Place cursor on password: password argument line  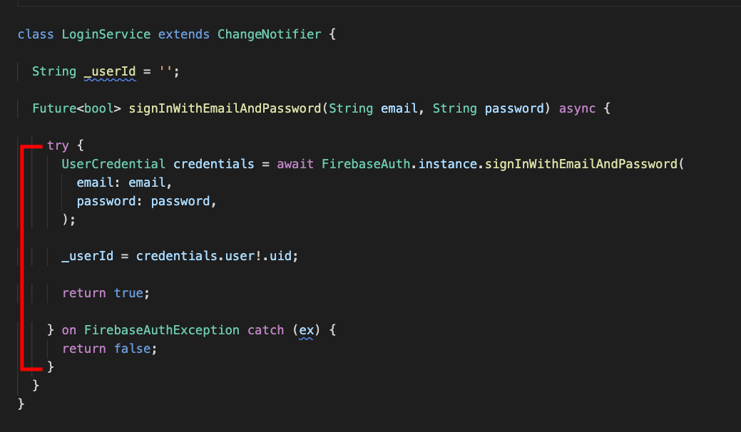click(x=146, y=201)
